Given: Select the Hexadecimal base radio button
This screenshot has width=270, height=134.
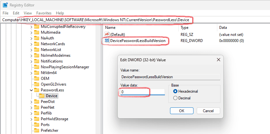Looking at the screenshot, I should 175,91.
